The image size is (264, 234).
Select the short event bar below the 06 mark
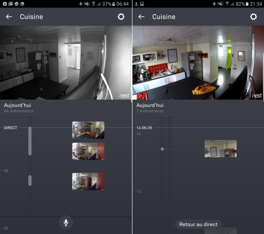point(30,180)
